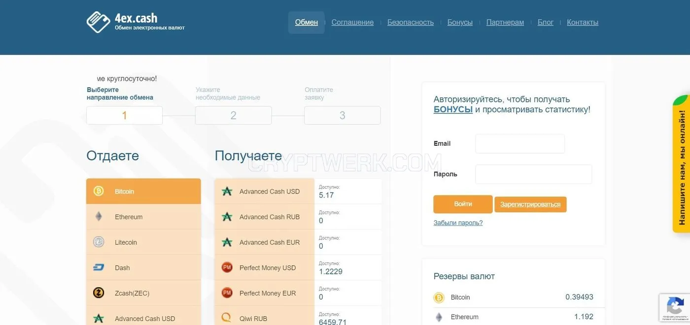Click the 4ex.cash logo icon
This screenshot has width=690, height=325.
click(98, 22)
